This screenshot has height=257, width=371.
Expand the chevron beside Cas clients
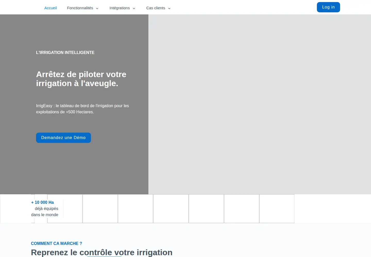[169, 8]
